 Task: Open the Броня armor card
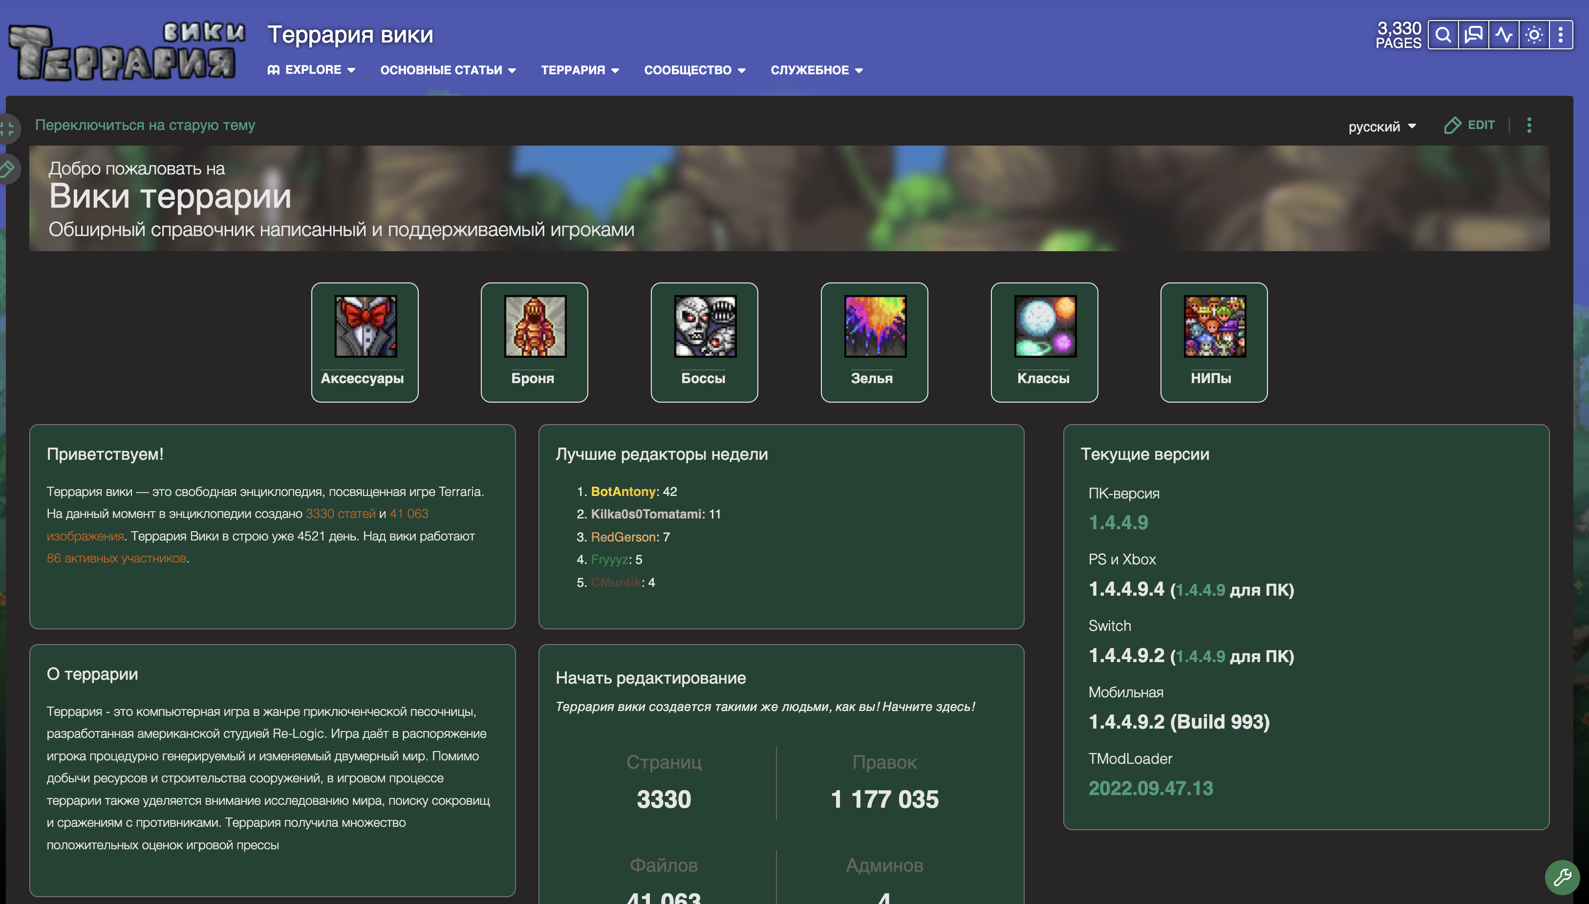535,342
